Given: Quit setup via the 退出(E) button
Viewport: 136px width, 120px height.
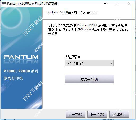Looking at the screenshot, I should tap(119, 114).
